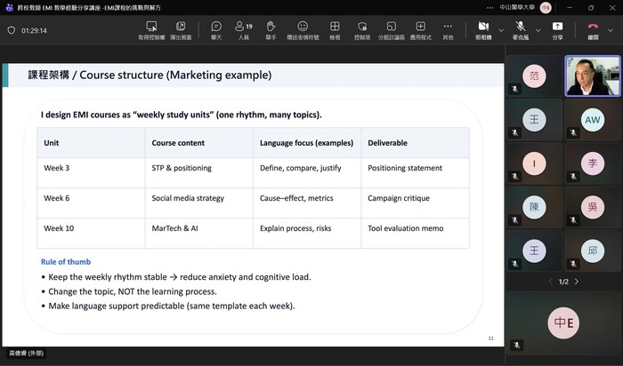Viewport: 623px width, 366px height.
Task: Open the More (其他) actions menu
Action: pyautogui.click(x=448, y=28)
